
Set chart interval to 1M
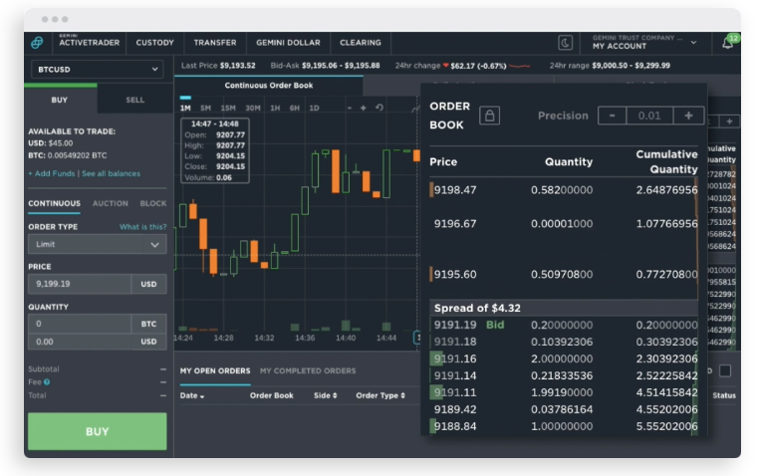[185, 108]
